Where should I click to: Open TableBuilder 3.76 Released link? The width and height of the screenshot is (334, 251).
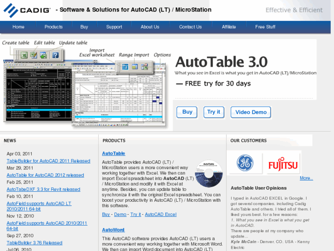34,243
